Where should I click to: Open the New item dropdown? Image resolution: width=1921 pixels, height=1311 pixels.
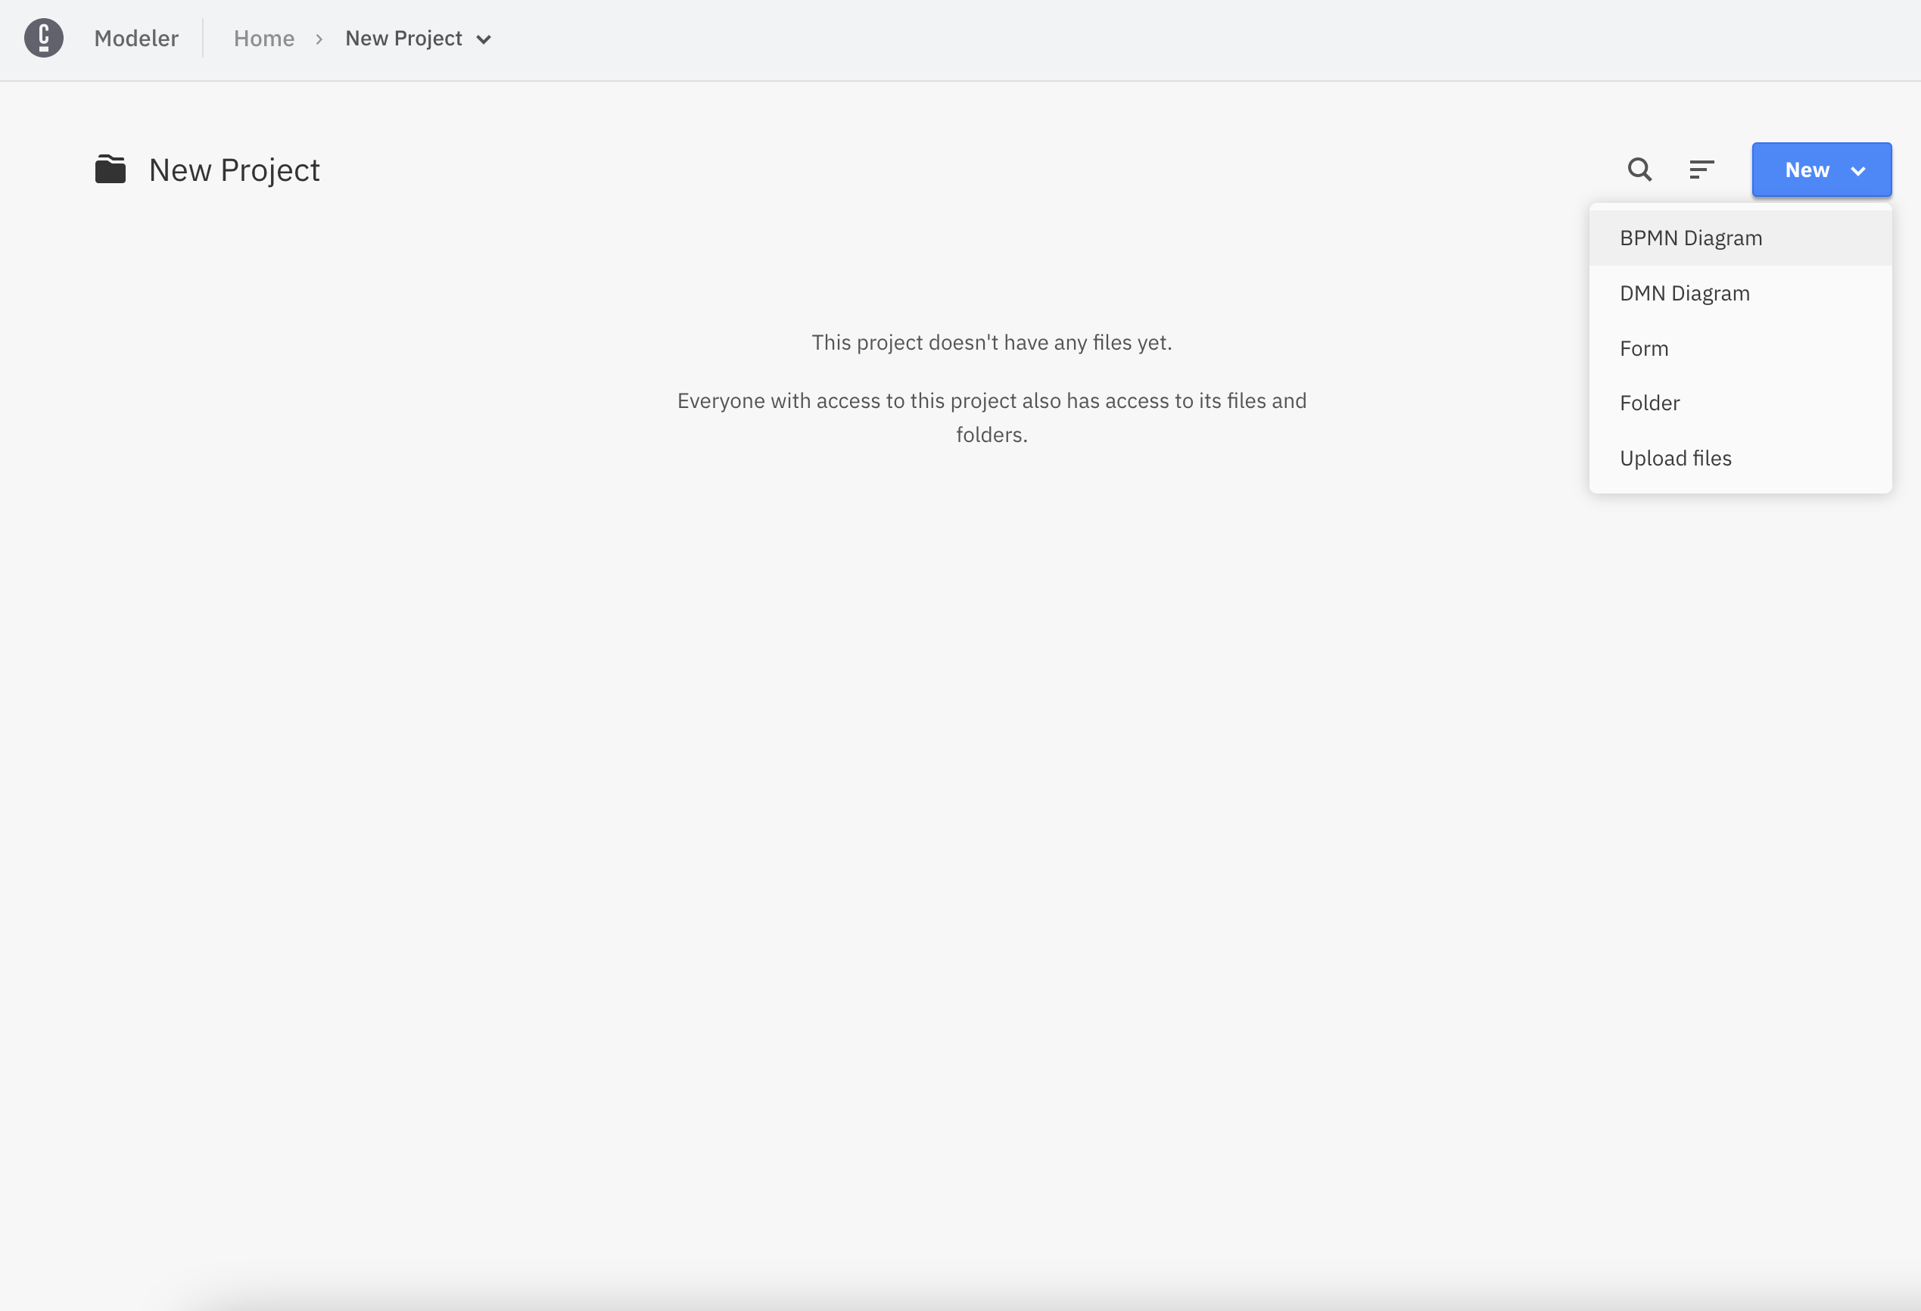pyautogui.click(x=1820, y=168)
